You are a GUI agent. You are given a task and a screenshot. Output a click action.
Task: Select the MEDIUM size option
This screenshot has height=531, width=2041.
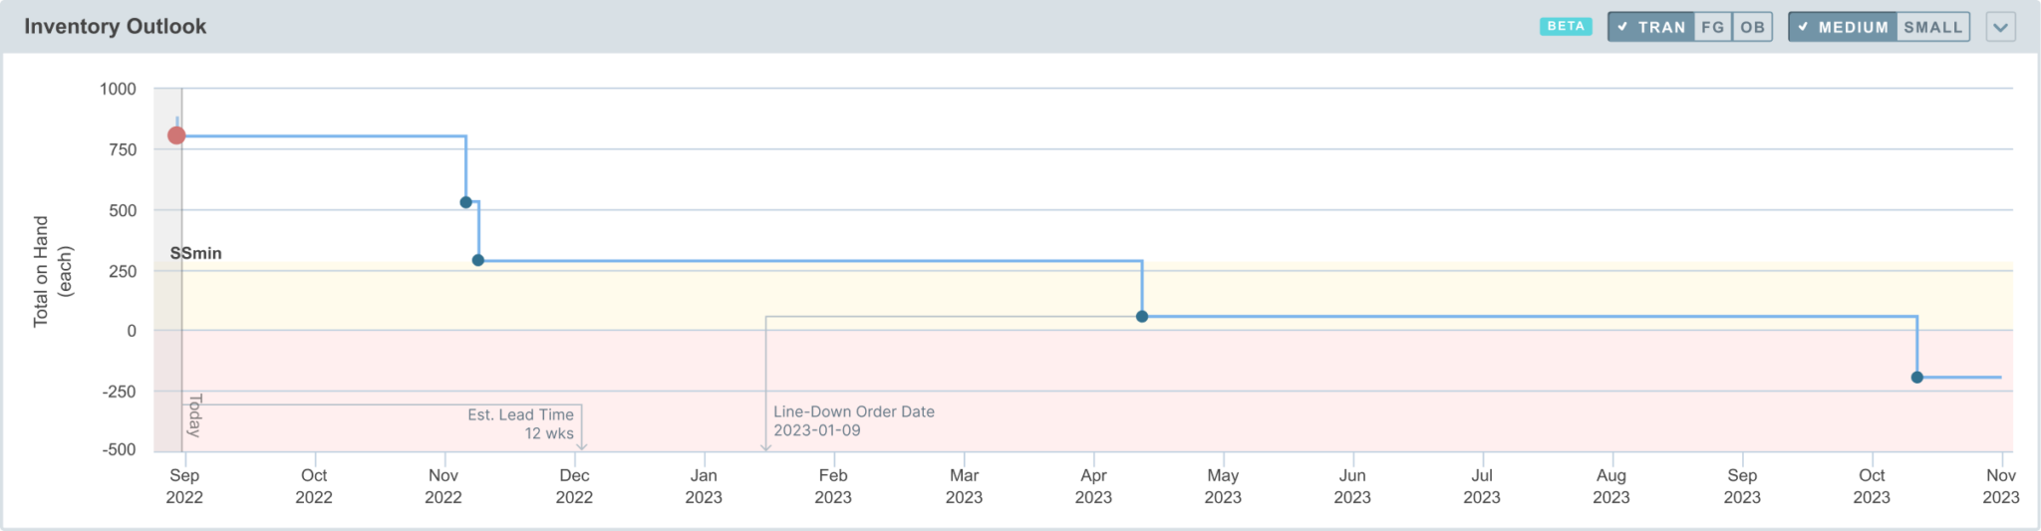pyautogui.click(x=1843, y=27)
